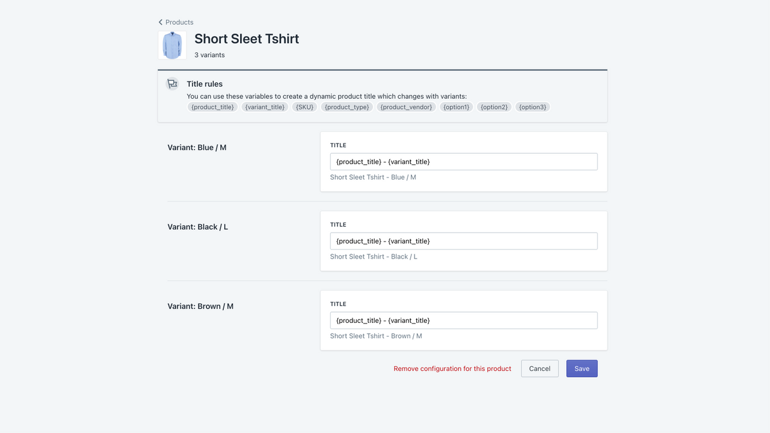Click the Short Sleet Tshirt heading
This screenshot has width=770, height=433.
[x=247, y=38]
